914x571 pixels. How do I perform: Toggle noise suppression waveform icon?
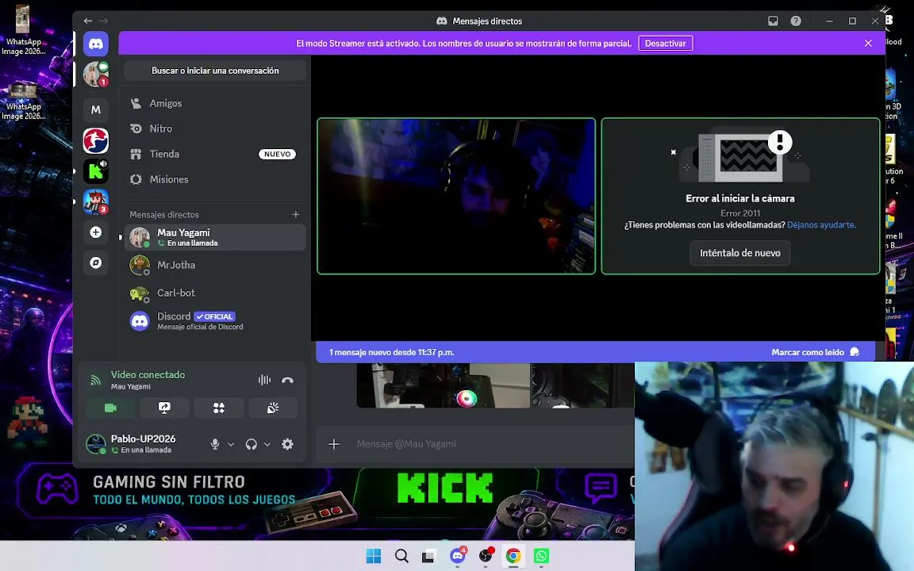coord(265,380)
